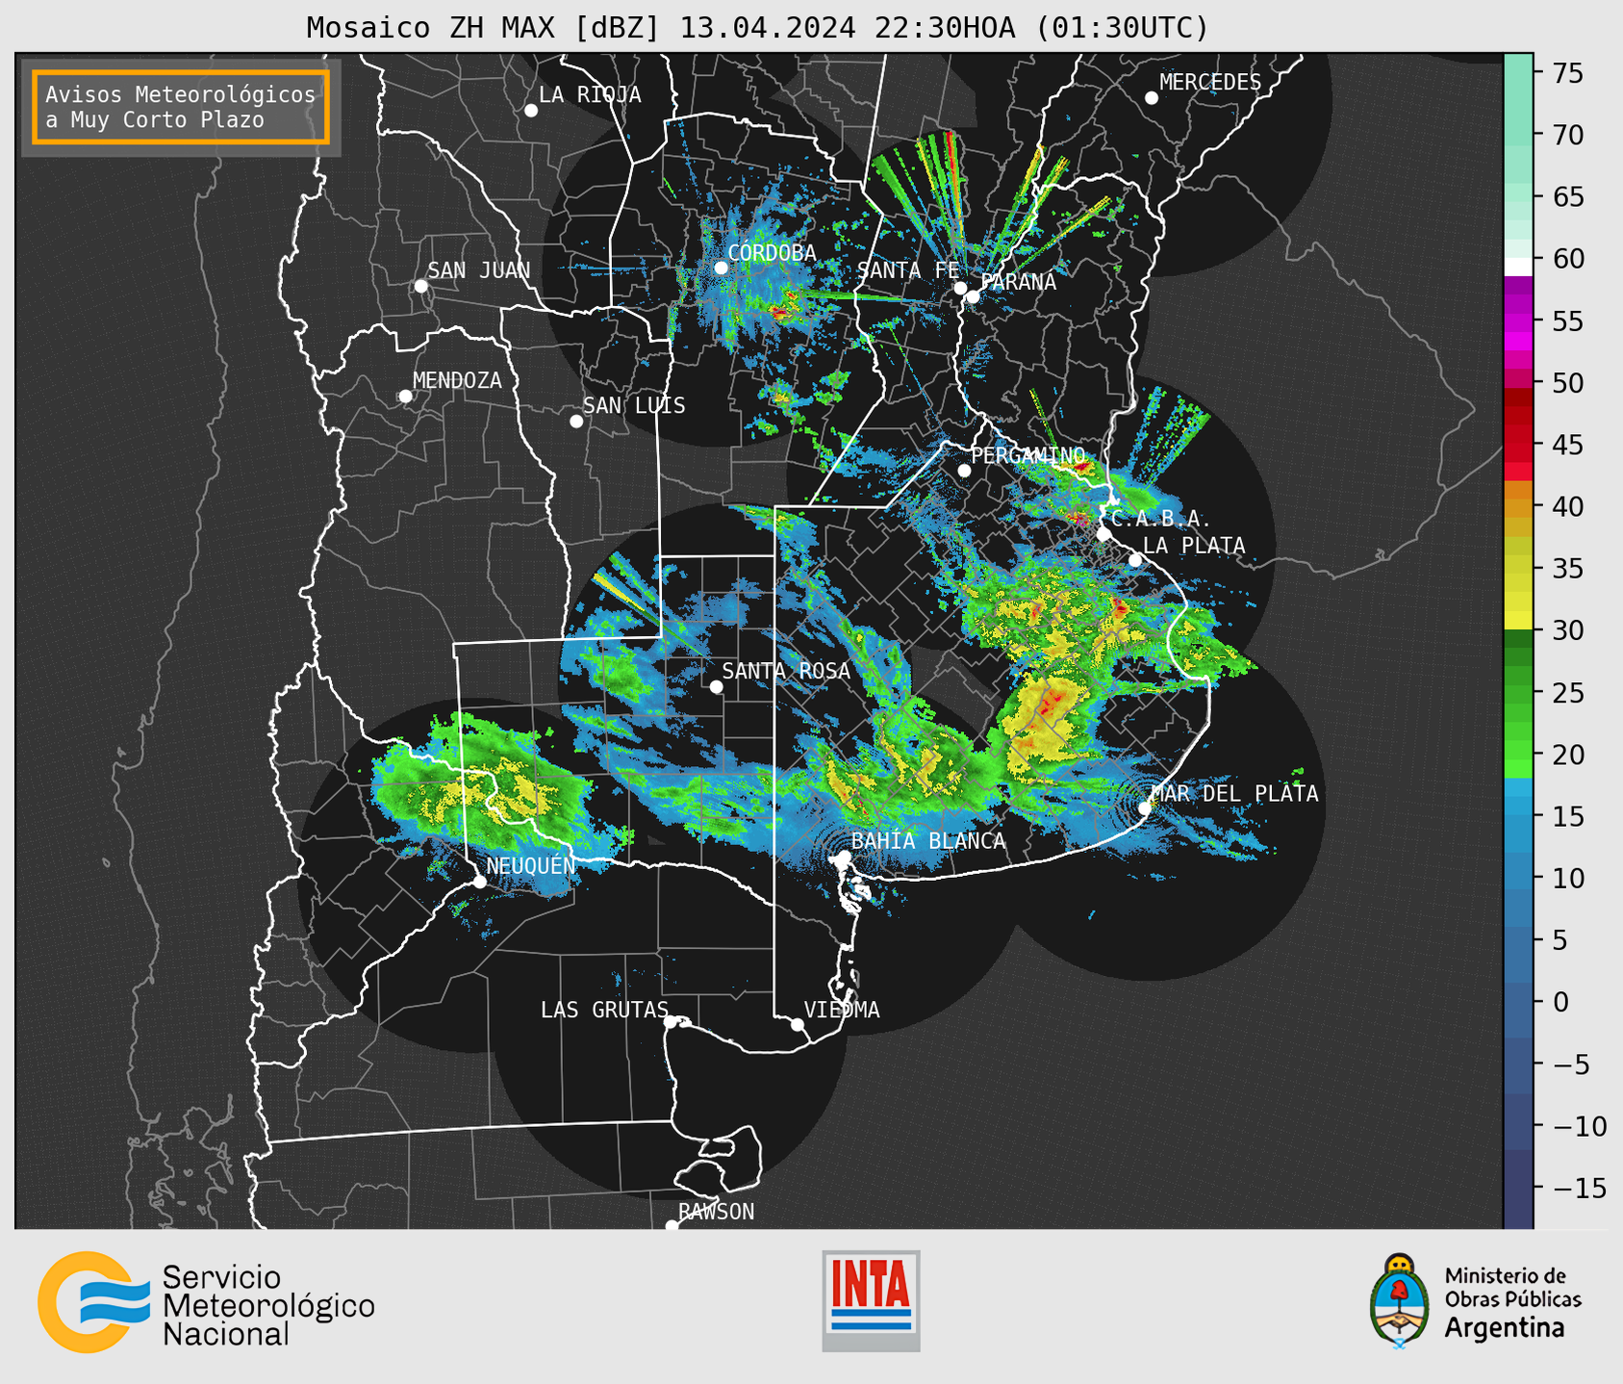This screenshot has width=1623, height=1384.
Task: Click the 50 dBZ scale label
Action: click(x=1568, y=383)
